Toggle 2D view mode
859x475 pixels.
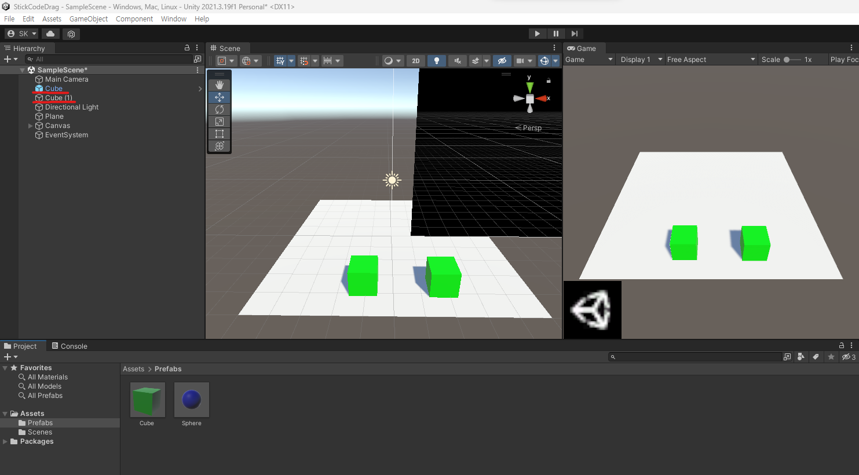point(416,61)
